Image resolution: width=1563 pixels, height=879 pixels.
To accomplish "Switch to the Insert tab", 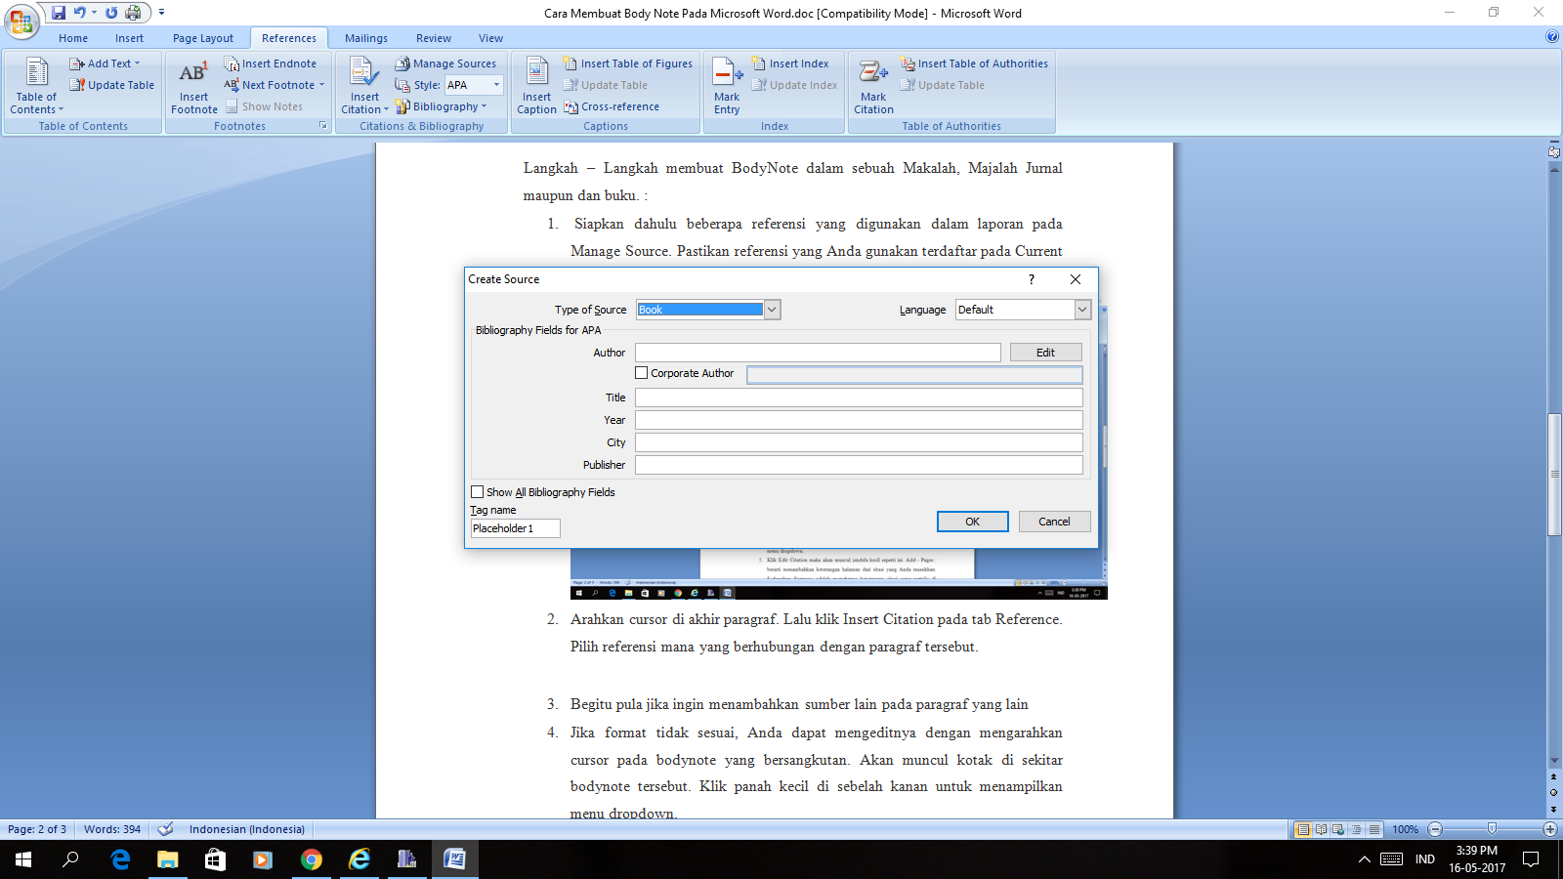I will (129, 38).
